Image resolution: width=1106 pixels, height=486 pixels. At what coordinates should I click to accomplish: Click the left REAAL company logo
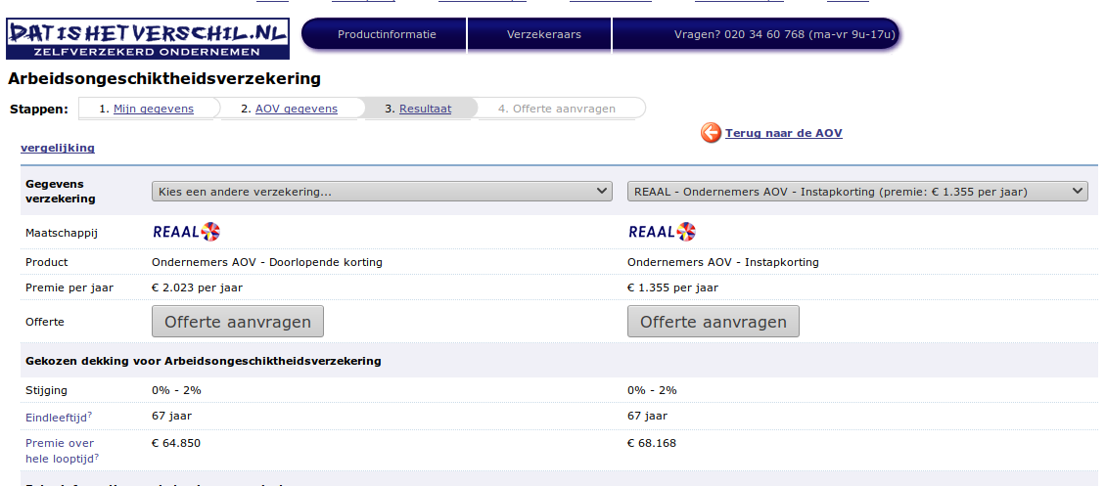(x=186, y=232)
